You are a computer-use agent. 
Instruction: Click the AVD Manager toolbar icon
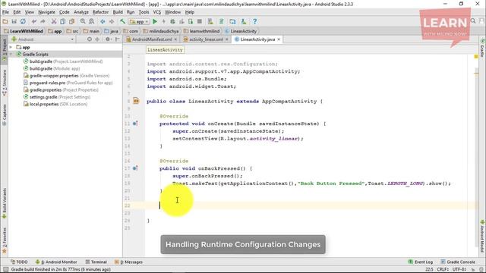[x=210, y=21]
